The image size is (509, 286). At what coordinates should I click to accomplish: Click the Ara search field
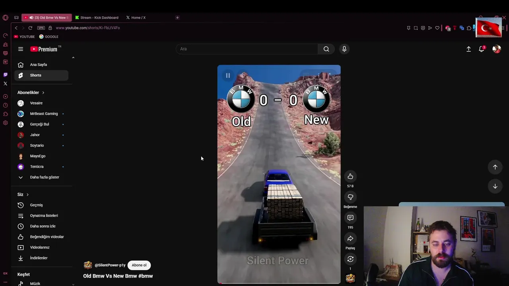click(247, 49)
